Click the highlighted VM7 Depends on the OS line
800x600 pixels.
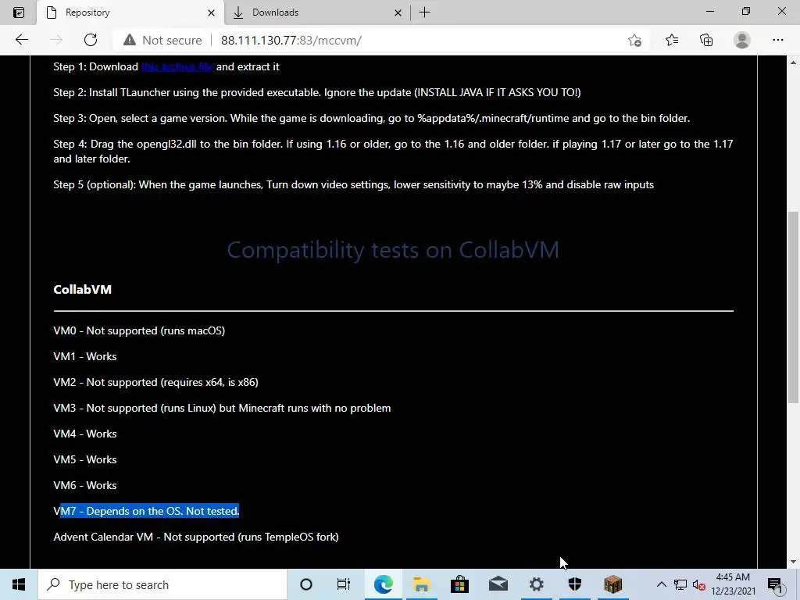[146, 511]
